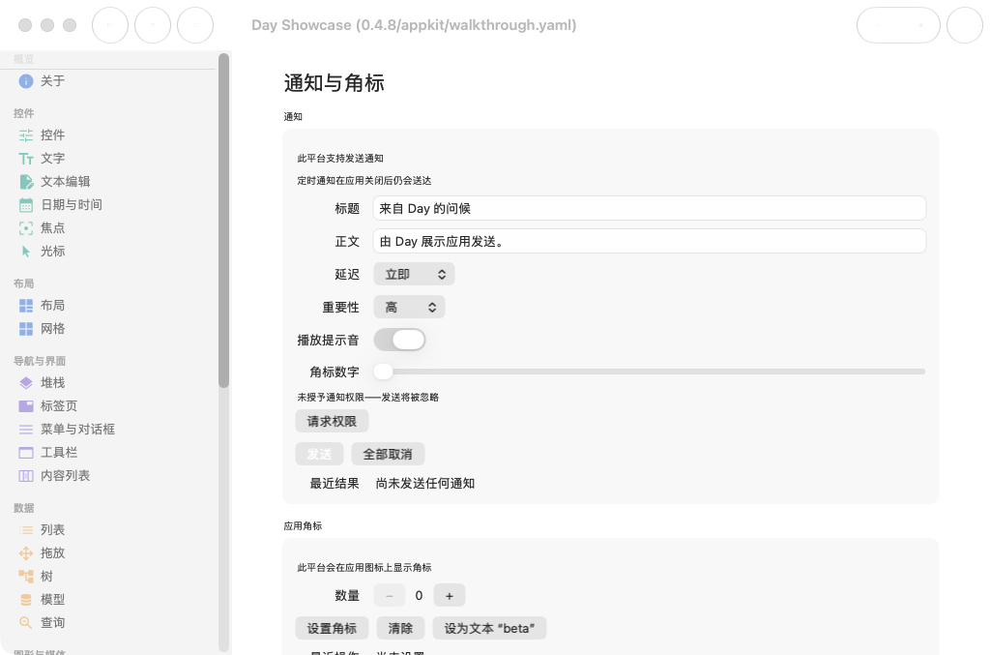Click the 未授予通知权限 warning text
The width and height of the screenshot is (990, 655).
[368, 398]
